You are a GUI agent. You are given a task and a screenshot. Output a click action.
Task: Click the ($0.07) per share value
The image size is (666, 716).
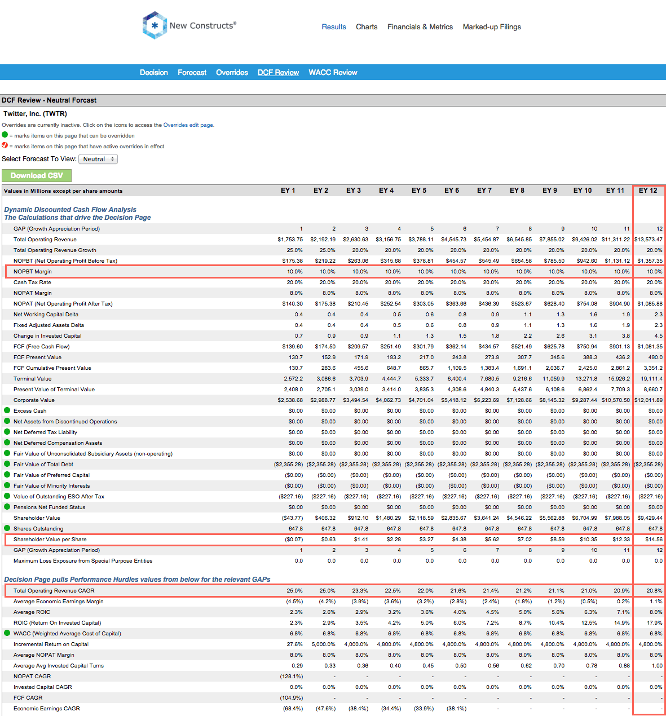pyautogui.click(x=294, y=540)
